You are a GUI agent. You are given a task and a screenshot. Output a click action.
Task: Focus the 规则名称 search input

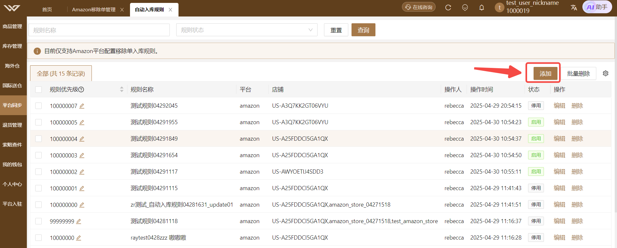coord(99,30)
